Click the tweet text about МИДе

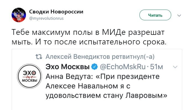[89, 37]
